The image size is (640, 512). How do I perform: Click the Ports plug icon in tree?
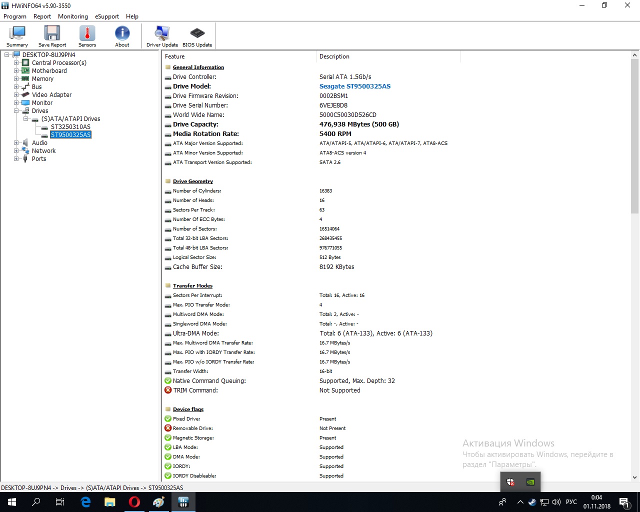[25, 159]
